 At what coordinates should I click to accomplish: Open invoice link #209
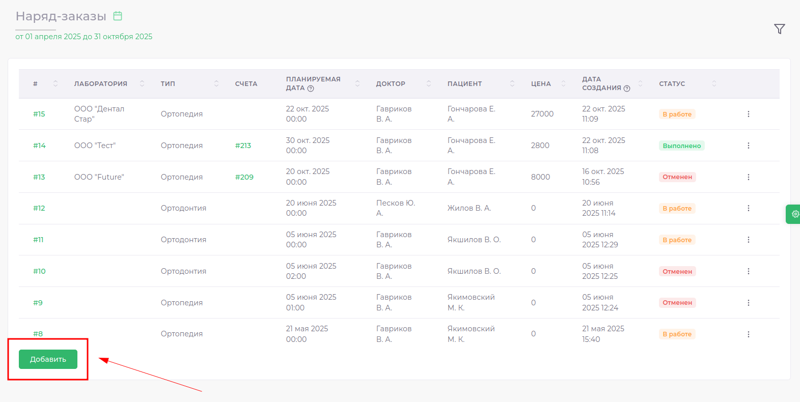tap(244, 177)
